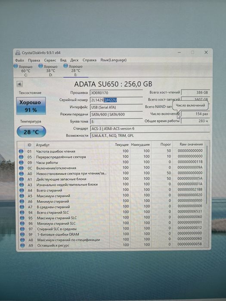Click the status icon for attribute A4
226x301 pixels.
click(22, 190)
